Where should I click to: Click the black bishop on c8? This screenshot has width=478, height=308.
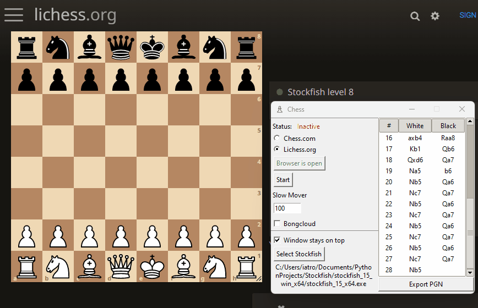89,47
